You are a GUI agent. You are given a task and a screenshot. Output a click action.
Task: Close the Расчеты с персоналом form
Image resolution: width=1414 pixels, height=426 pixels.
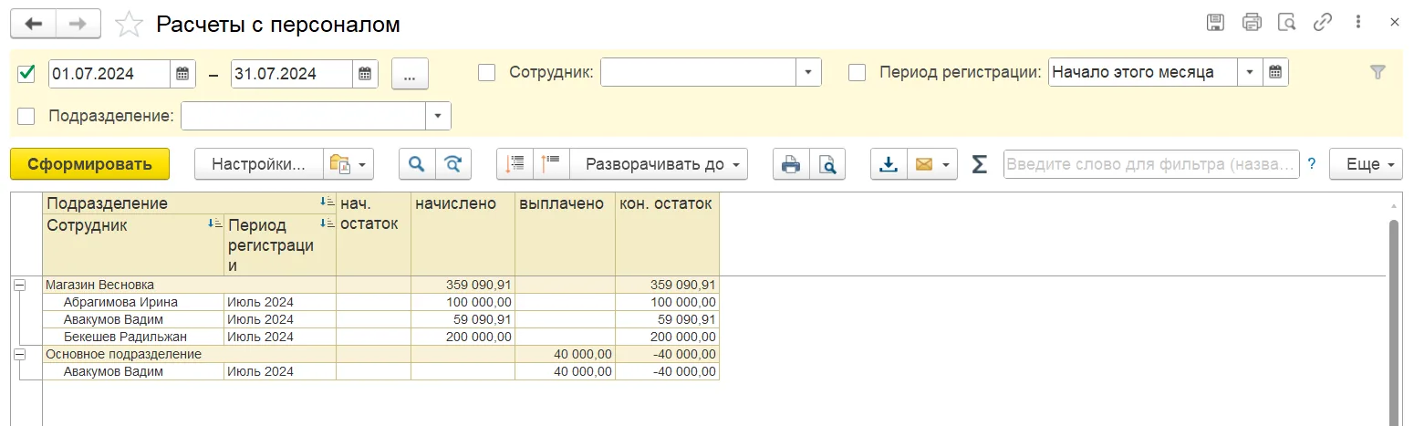(1394, 23)
